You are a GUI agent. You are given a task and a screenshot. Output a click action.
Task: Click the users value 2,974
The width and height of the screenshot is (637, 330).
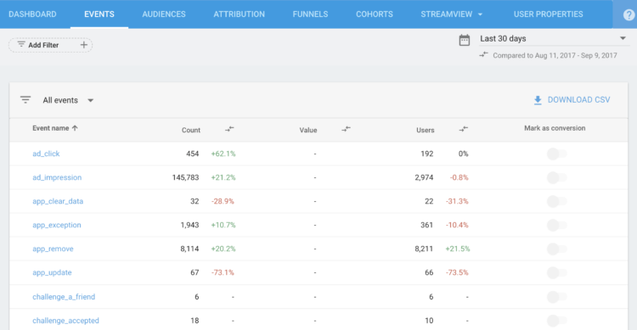pos(424,177)
